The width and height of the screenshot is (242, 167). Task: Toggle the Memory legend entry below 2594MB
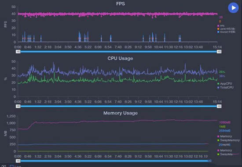click(224, 136)
